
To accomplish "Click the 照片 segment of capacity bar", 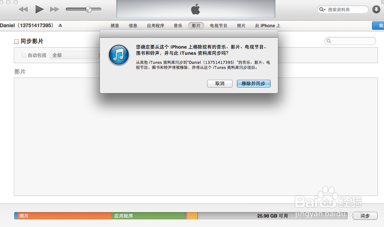I will coord(64,216).
